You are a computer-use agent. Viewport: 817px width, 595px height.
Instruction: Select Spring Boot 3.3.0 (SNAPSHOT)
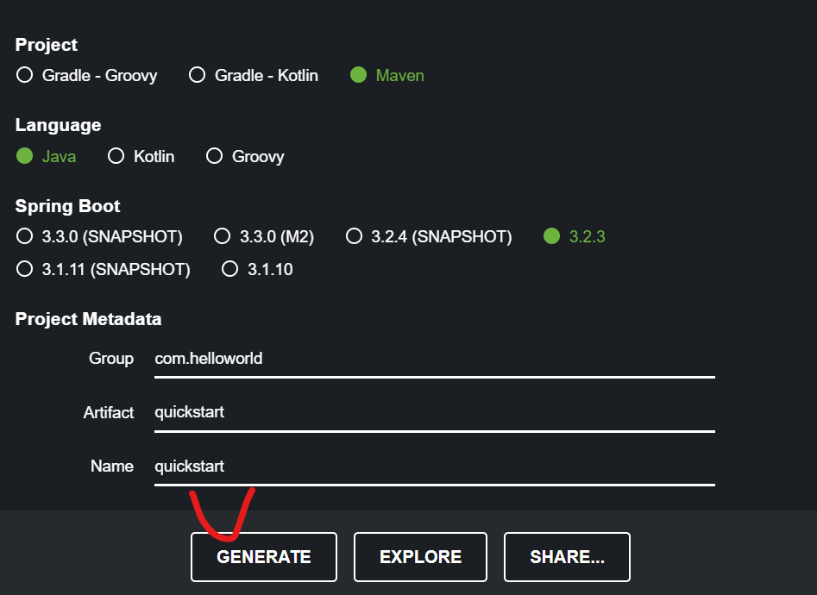pos(99,236)
